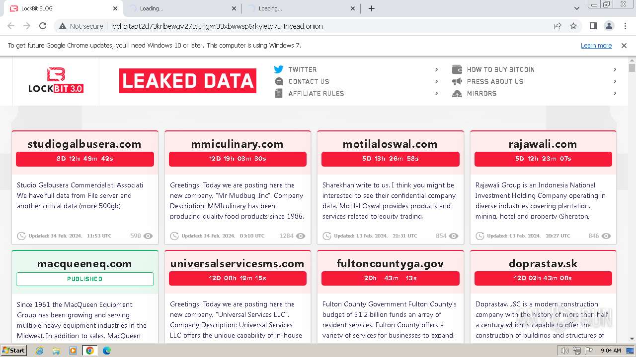Click the LockBit 3.0 logo

point(56,81)
